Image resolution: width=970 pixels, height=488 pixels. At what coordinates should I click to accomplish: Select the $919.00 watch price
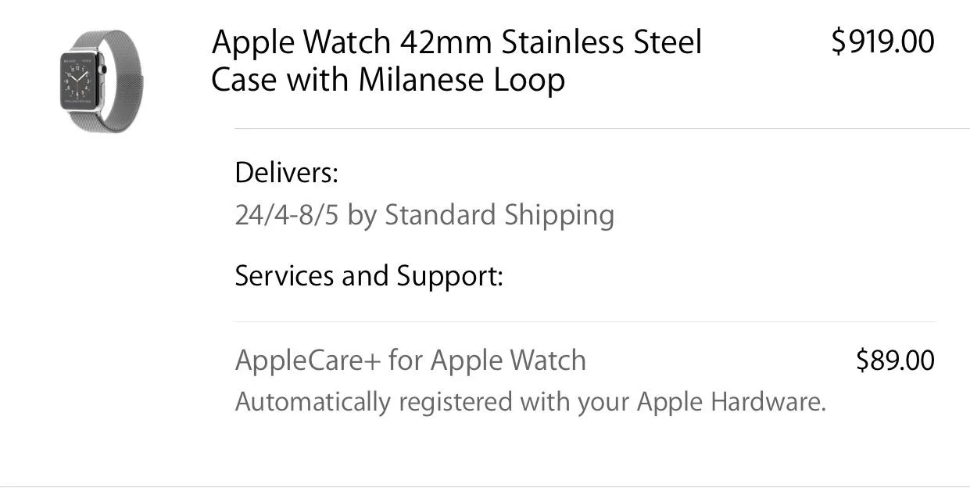(x=882, y=41)
